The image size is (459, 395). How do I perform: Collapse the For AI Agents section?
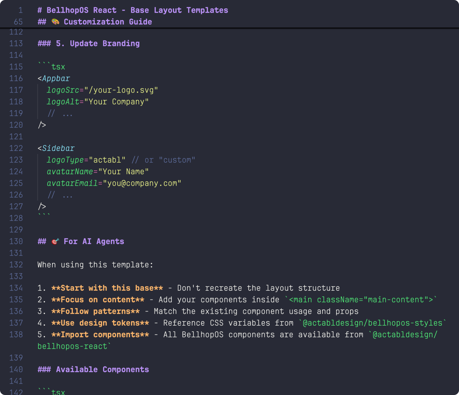click(94, 241)
